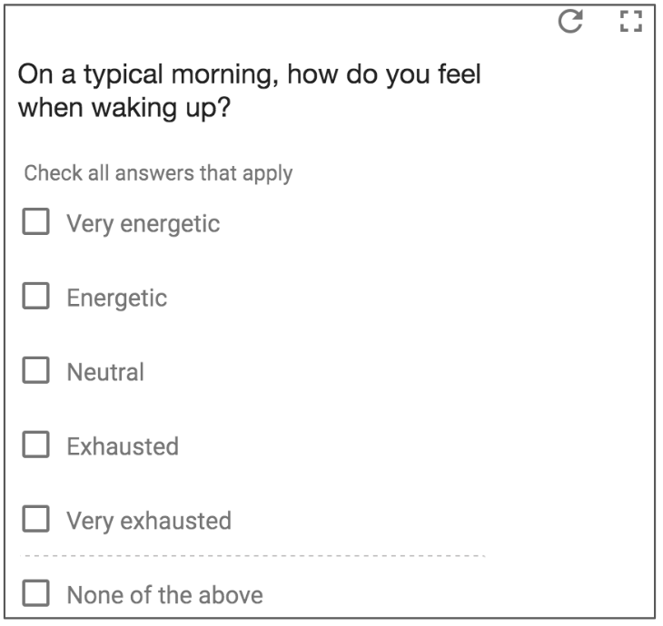Click the word 'feel' in the question
This screenshot has height=626, width=663.
(x=458, y=75)
